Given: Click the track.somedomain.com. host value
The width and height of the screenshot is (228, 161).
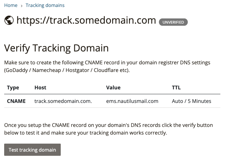Looking at the screenshot, I should (63, 101).
